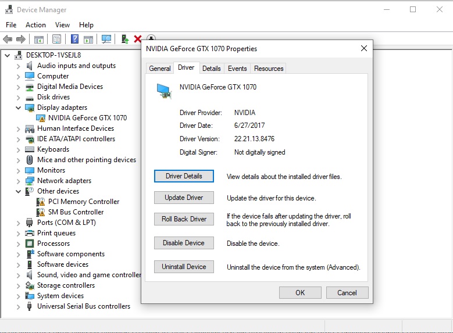Image resolution: width=453 pixels, height=333 pixels.
Task: Click the Disk drives icon
Action: tap(30, 98)
